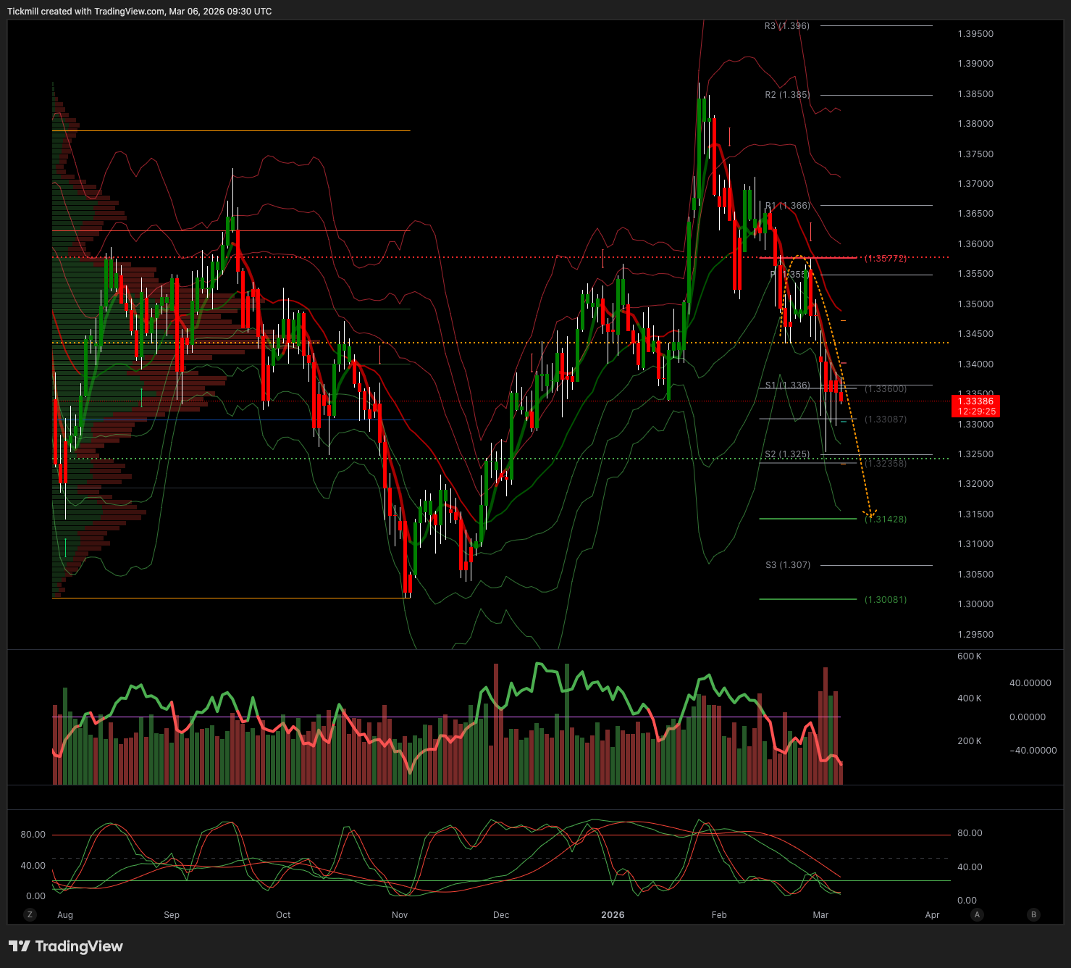Click the 'Tickmill created with TradingView.com' caption
Image resolution: width=1071 pixels, height=968 pixels.
pos(139,12)
